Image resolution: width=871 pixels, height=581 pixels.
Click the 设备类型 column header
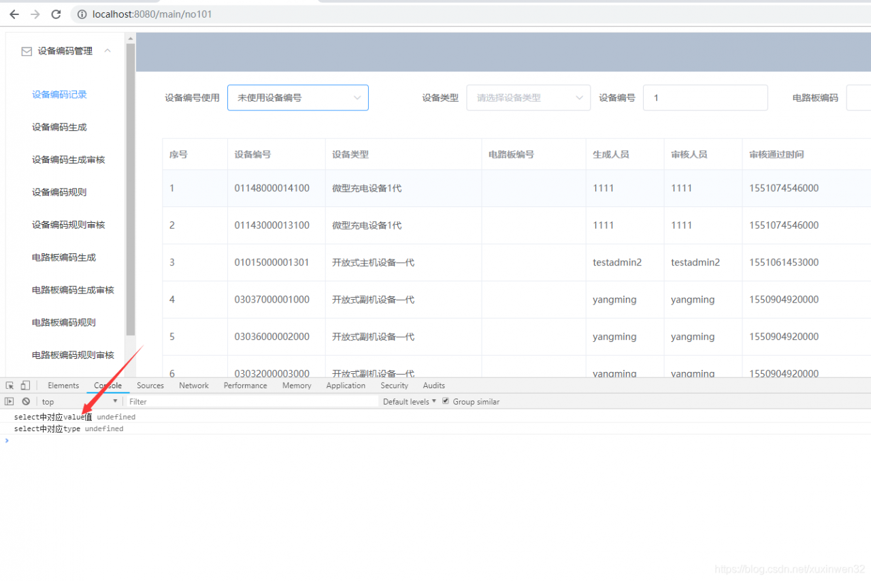click(350, 155)
